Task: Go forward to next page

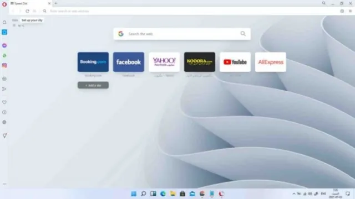Action: point(20,11)
